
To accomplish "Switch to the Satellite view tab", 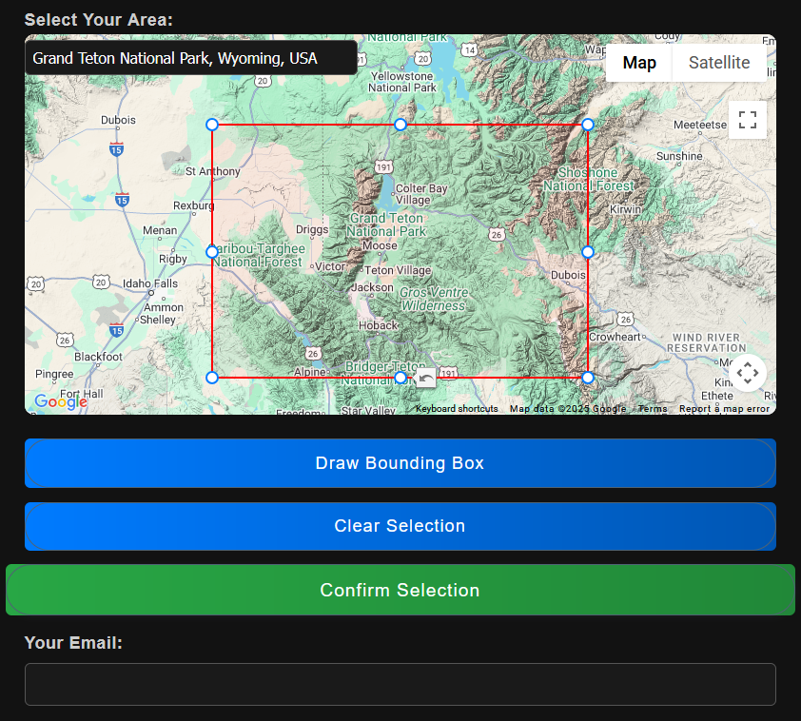I will (x=719, y=63).
